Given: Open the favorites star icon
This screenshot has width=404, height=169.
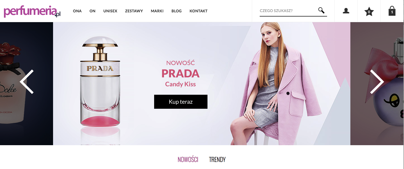Looking at the screenshot, I should pos(369,11).
